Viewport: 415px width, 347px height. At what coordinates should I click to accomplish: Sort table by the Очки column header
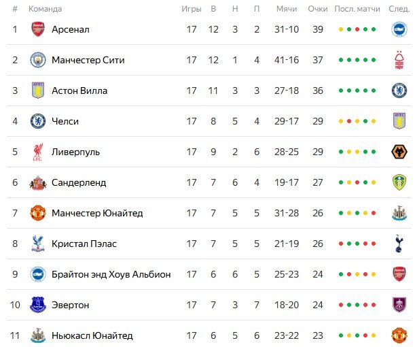(x=317, y=9)
